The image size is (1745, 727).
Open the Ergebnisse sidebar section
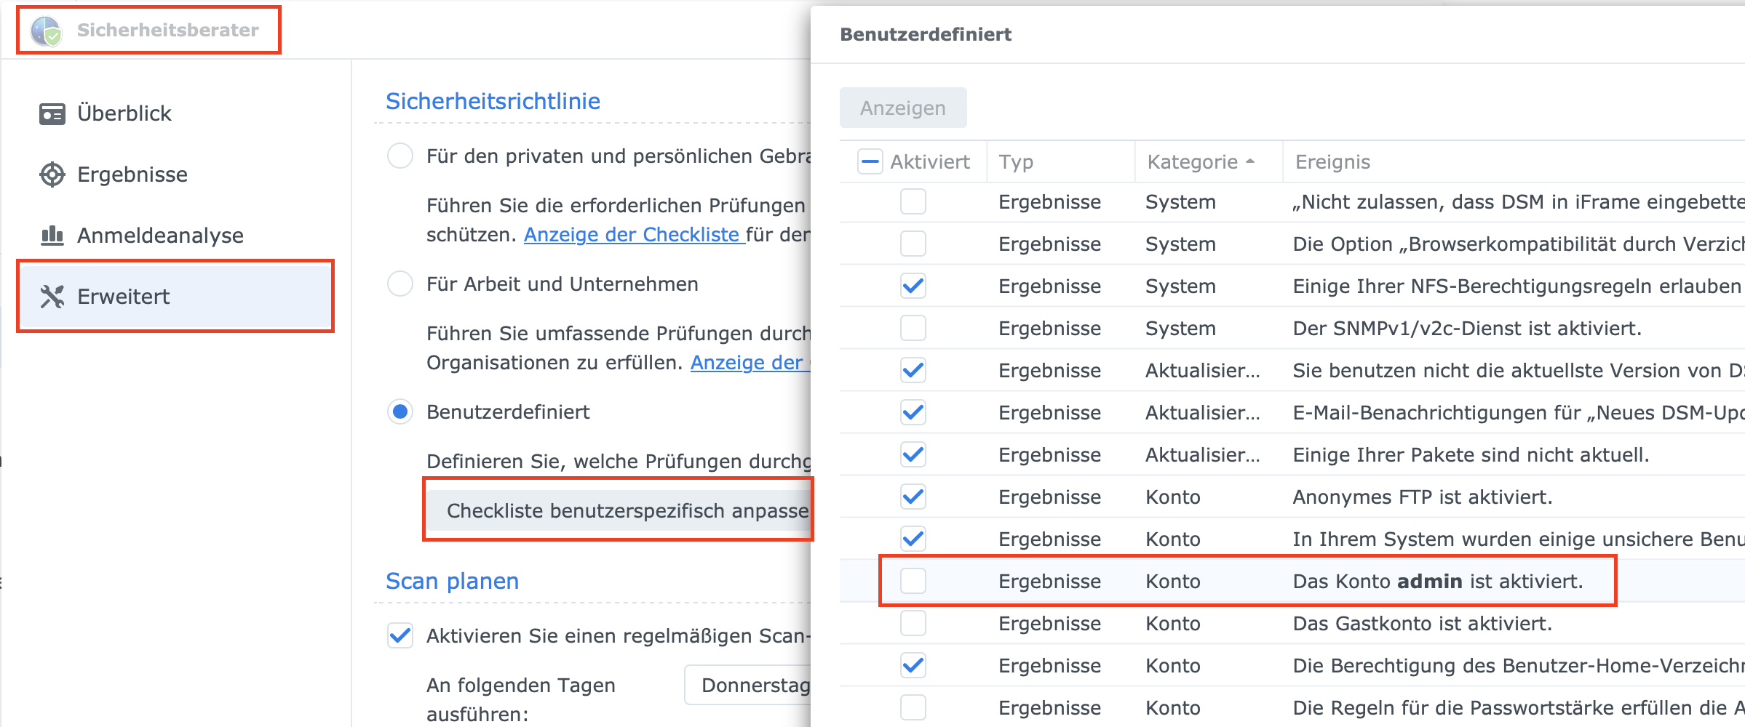132,174
